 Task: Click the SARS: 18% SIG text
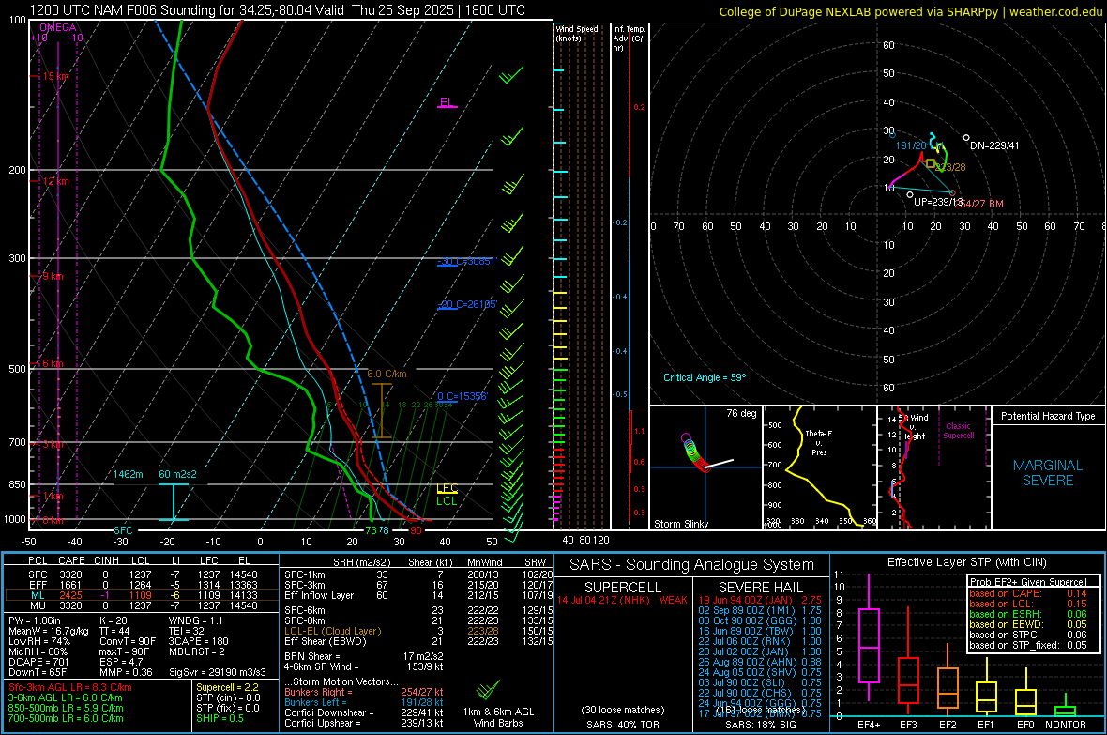tap(760, 725)
